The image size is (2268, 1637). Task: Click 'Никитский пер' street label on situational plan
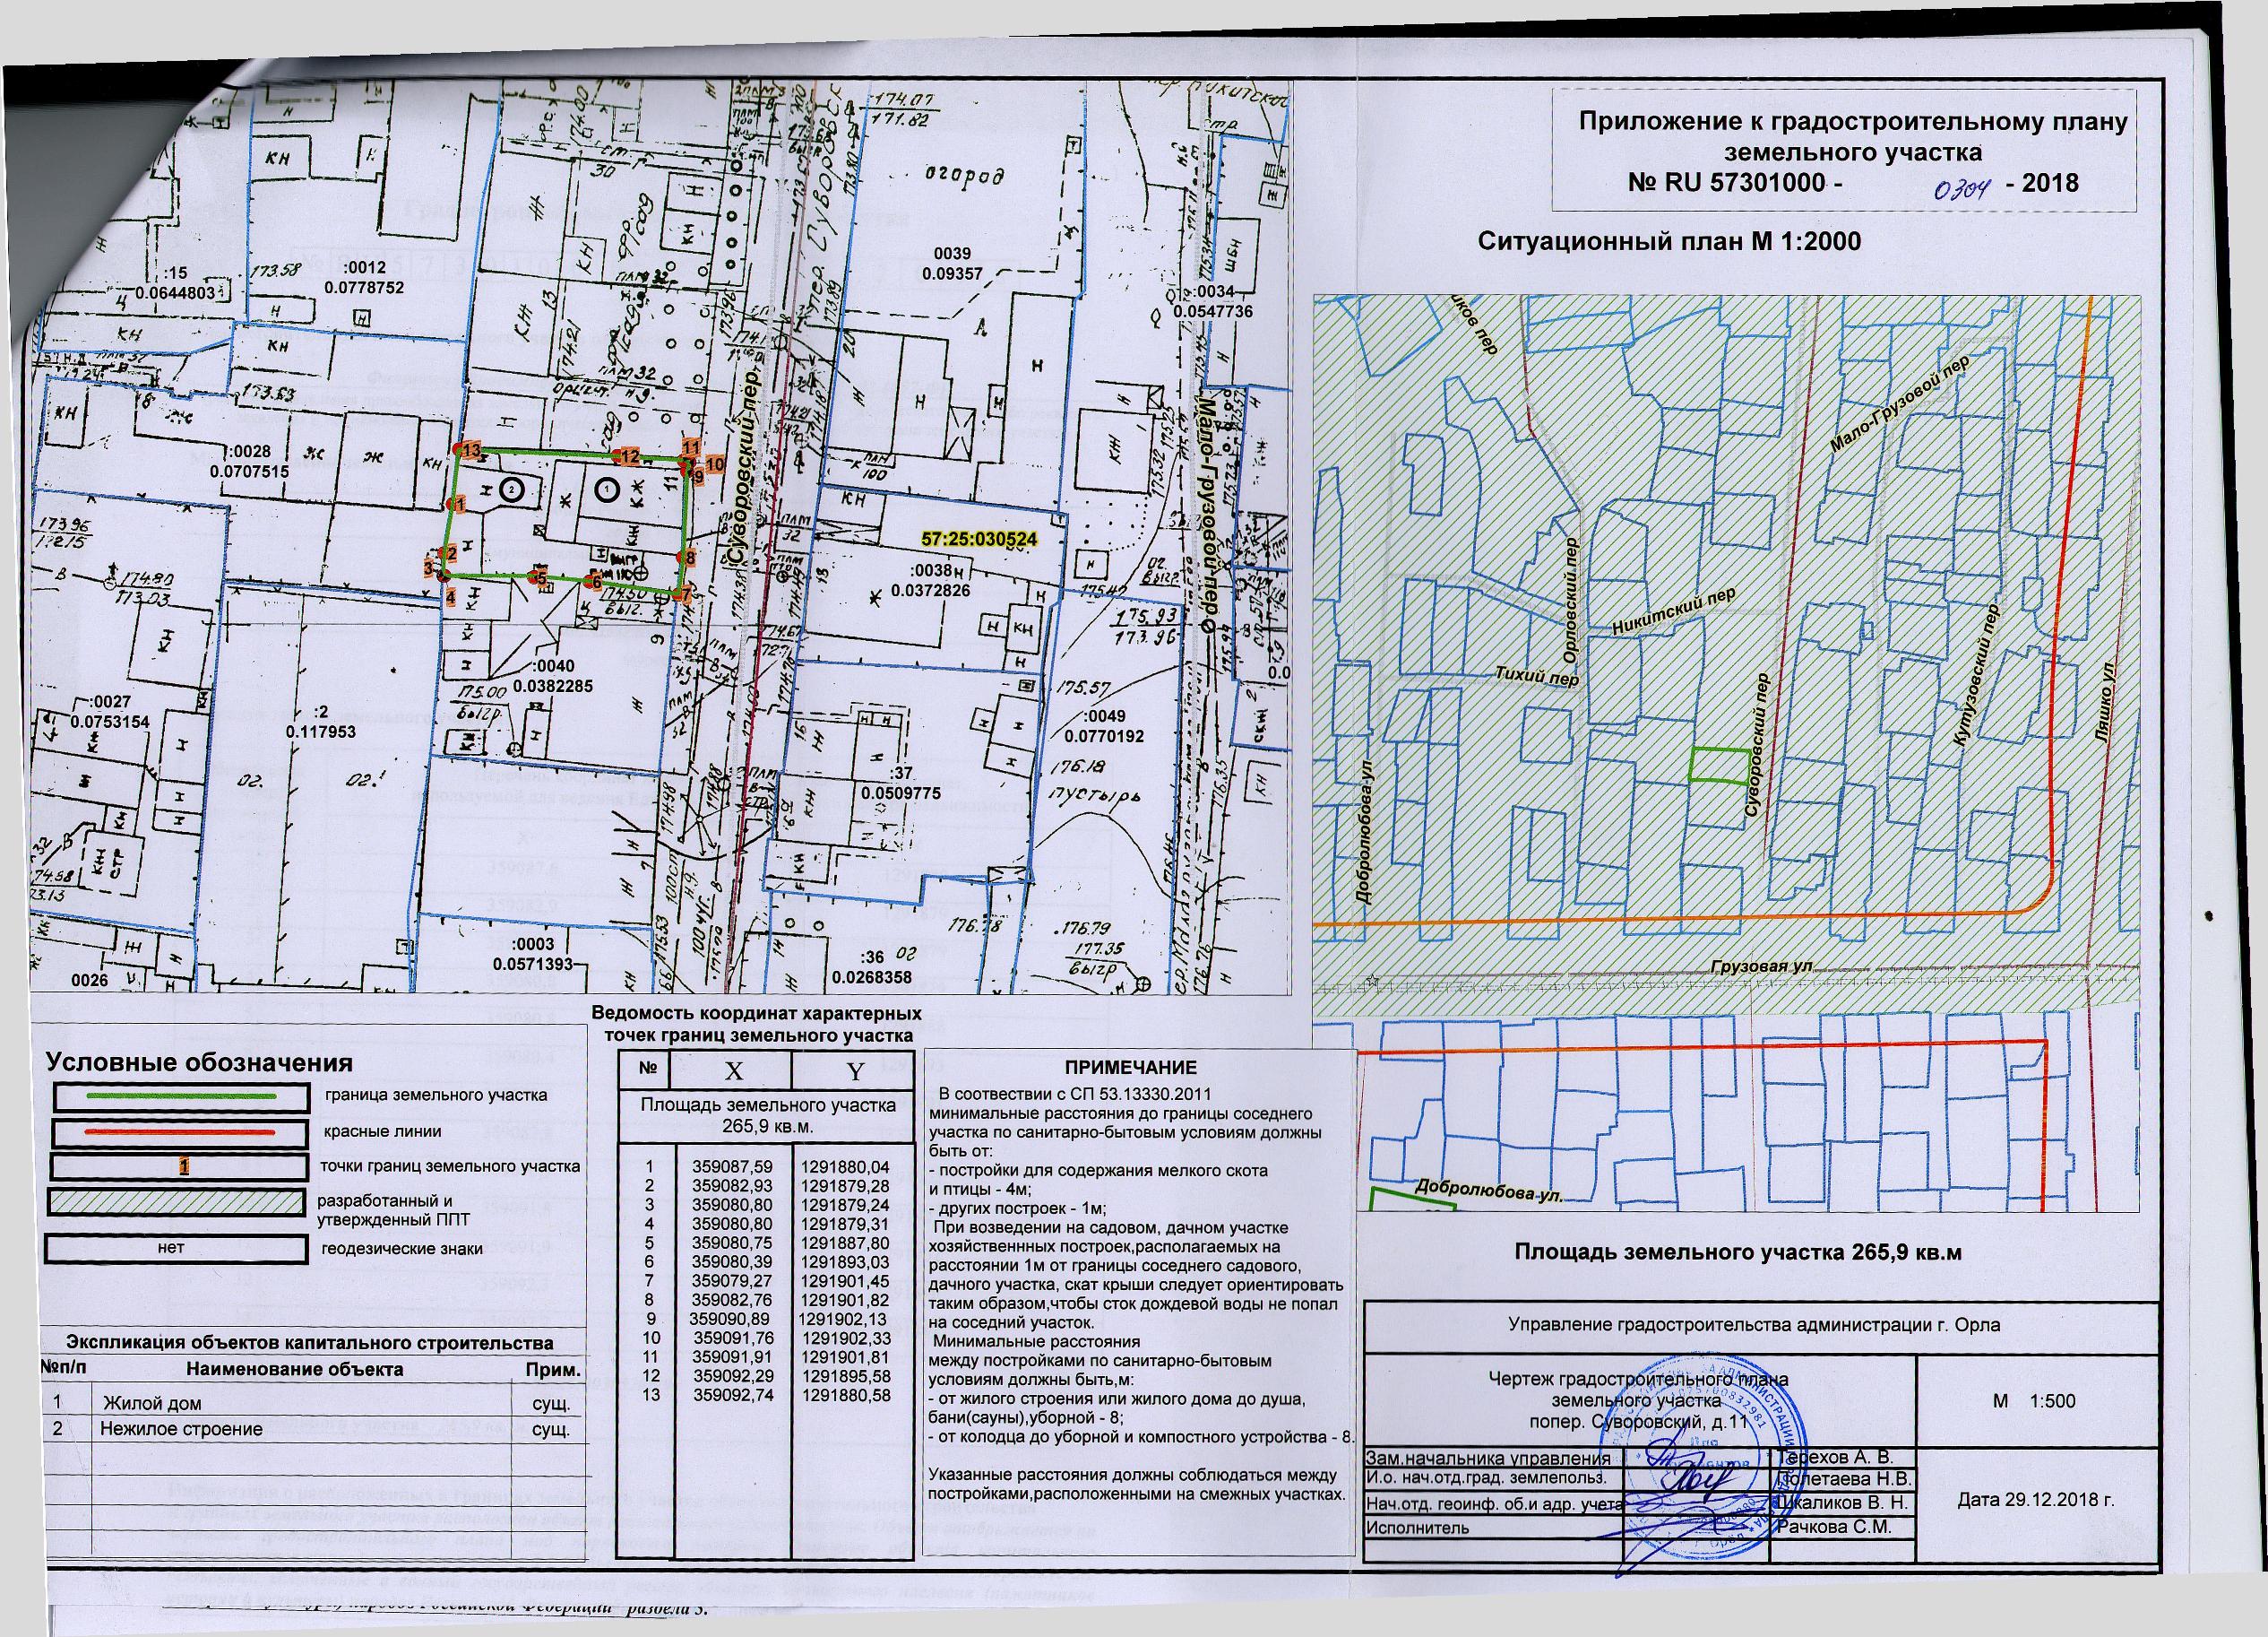[x=1673, y=611]
